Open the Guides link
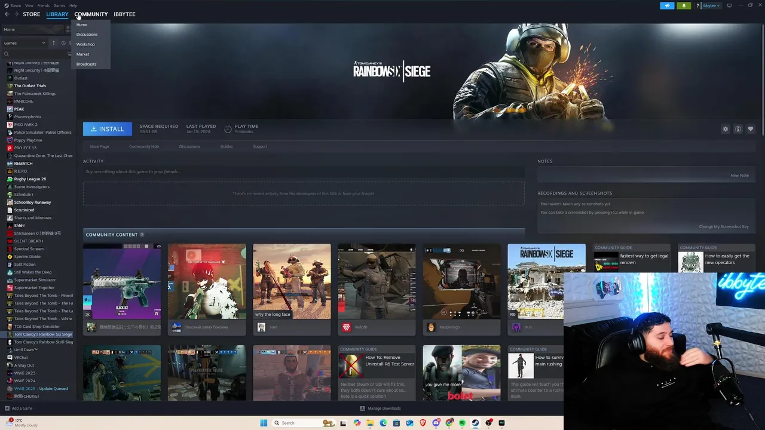765x430 pixels. click(x=227, y=146)
